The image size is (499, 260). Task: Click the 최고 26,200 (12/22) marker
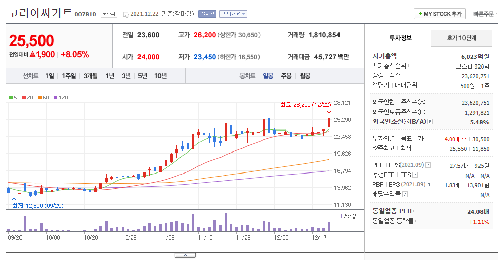[x=305, y=105]
